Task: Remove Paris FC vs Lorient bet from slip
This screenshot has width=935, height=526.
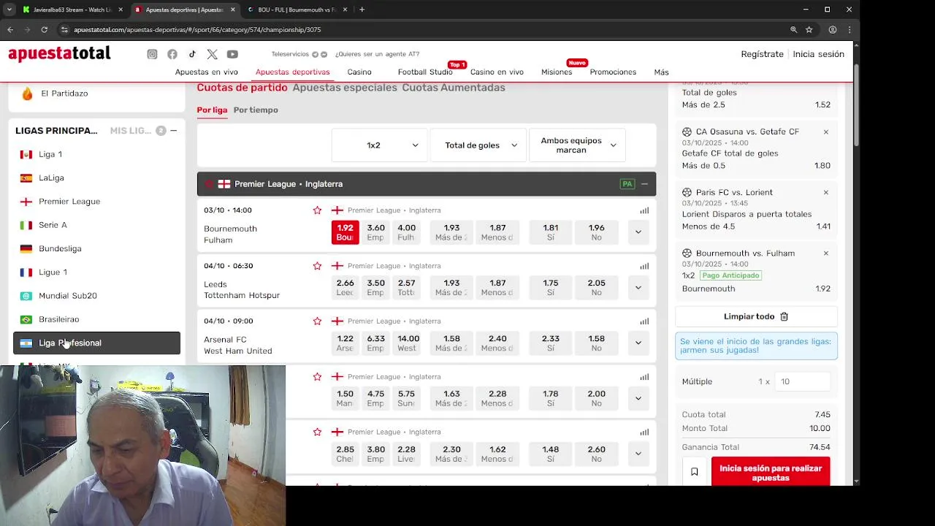Action: click(x=826, y=193)
